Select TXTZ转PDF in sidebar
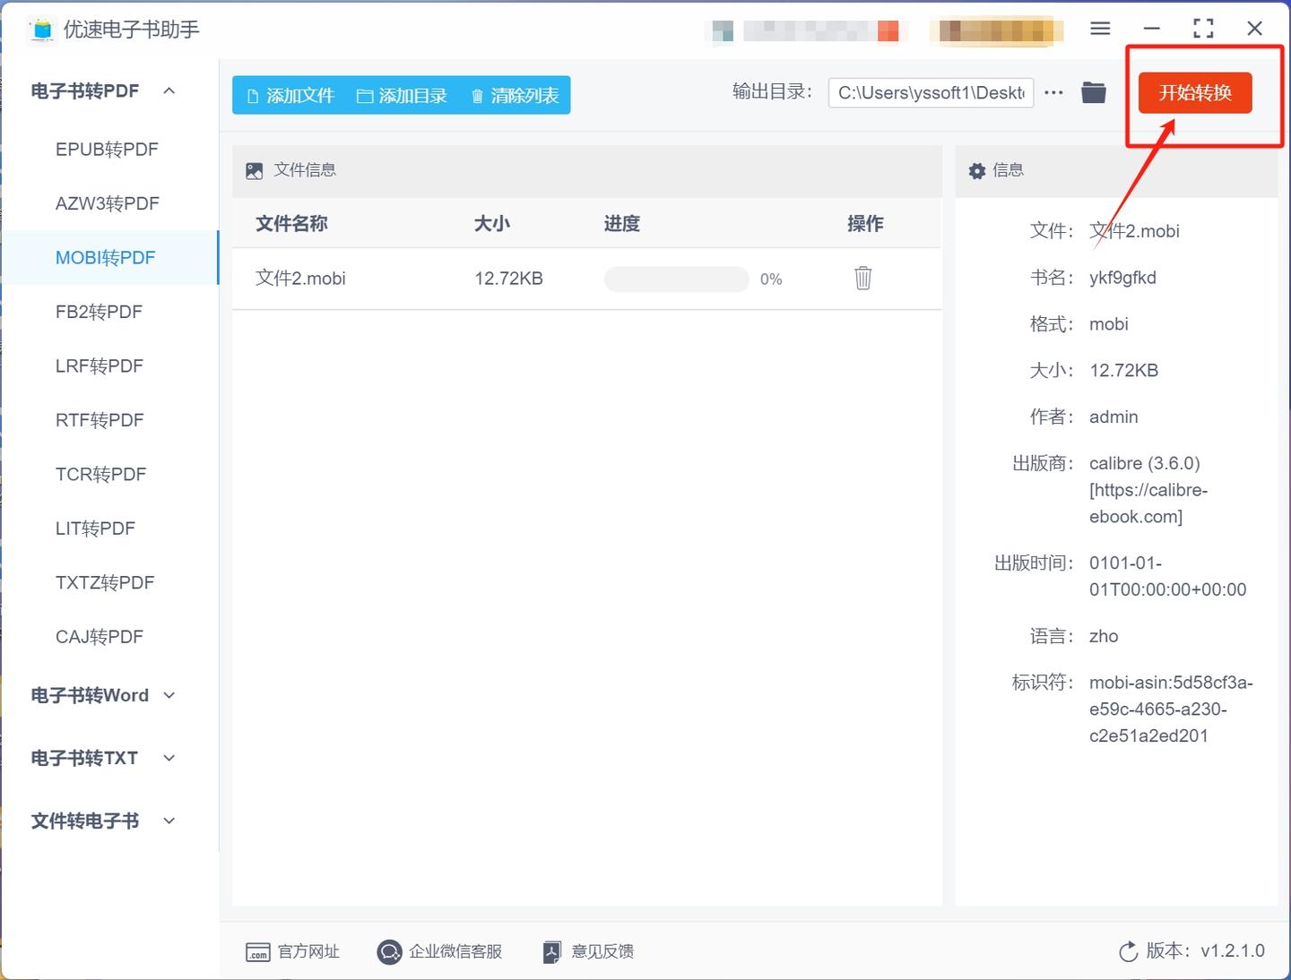Screen dimensions: 1291x980 click(x=109, y=582)
